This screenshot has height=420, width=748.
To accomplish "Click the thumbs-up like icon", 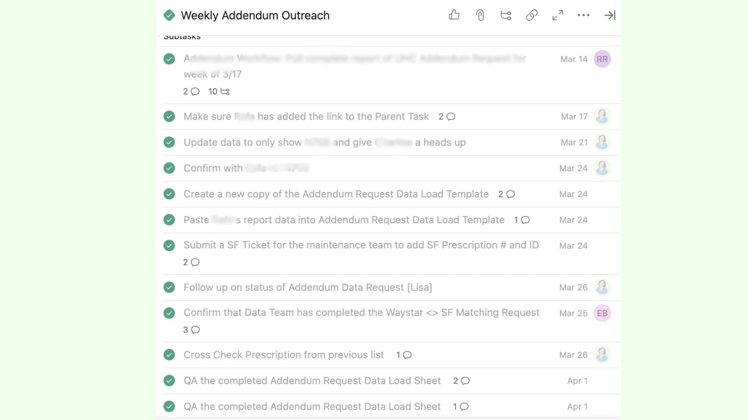I will pos(454,15).
